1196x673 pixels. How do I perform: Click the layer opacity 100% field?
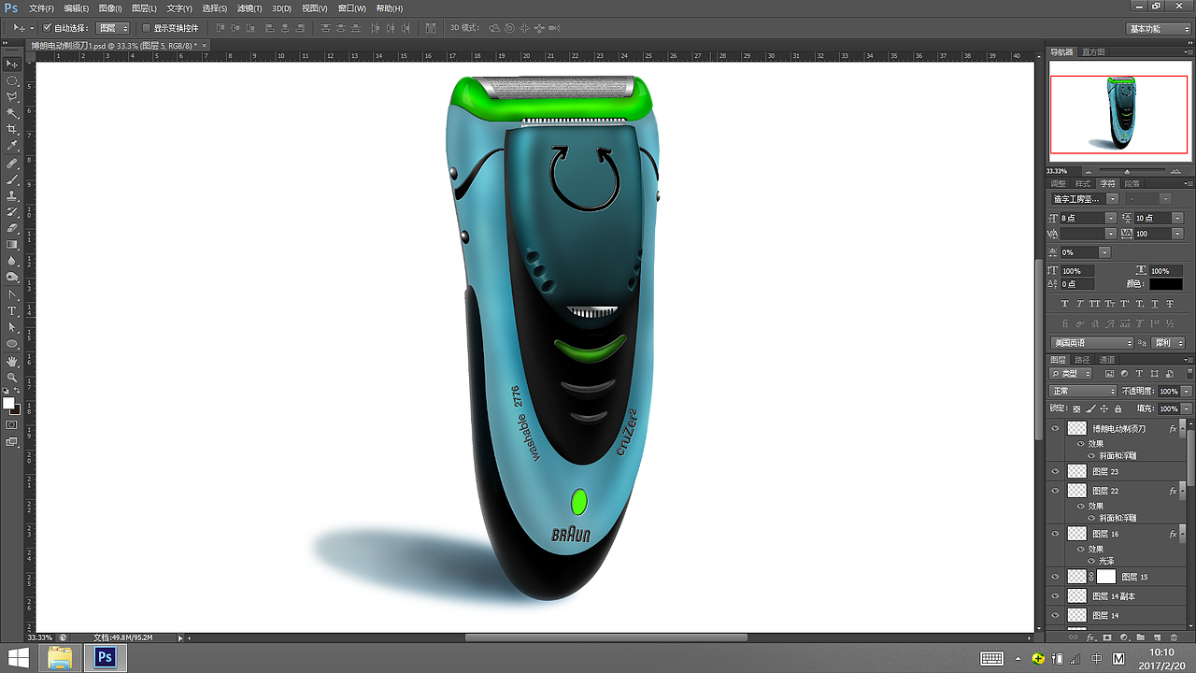(1169, 391)
